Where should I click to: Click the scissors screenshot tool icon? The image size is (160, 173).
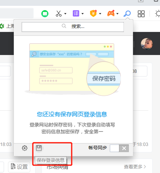point(59,14)
